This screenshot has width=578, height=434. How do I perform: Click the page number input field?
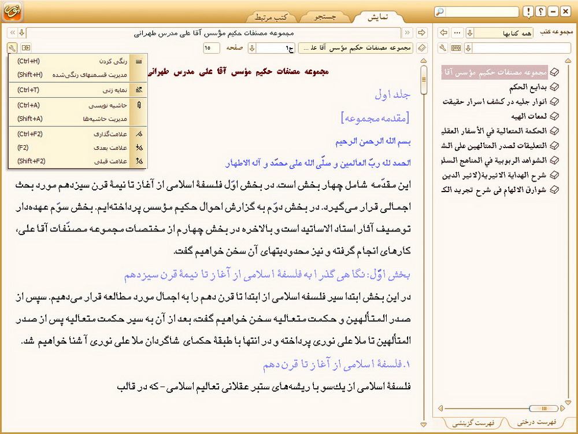(211, 47)
